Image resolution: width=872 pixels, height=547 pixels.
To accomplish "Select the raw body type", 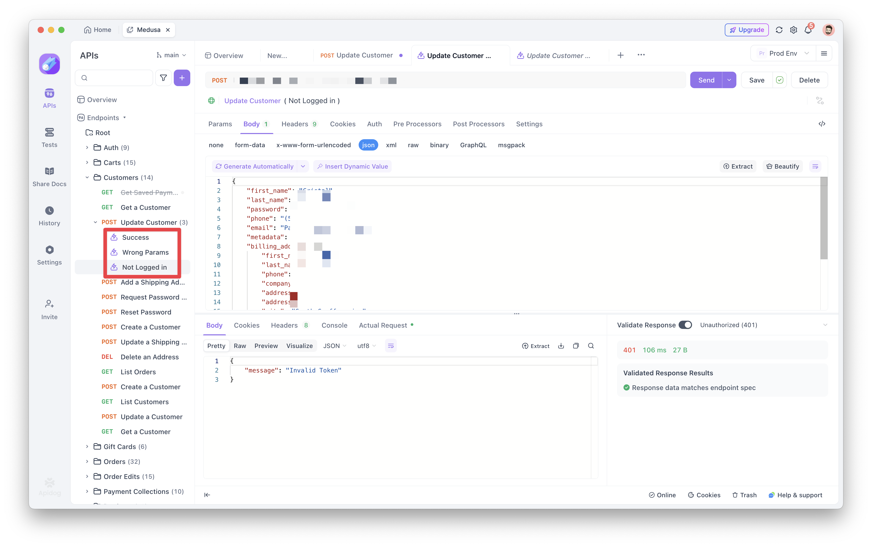I will [x=413, y=145].
